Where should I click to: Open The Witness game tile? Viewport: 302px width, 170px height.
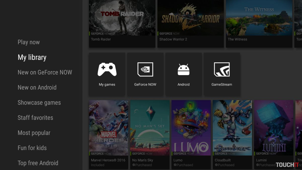259,18
